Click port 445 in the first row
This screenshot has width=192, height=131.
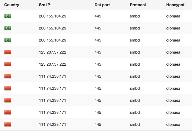(98, 16)
